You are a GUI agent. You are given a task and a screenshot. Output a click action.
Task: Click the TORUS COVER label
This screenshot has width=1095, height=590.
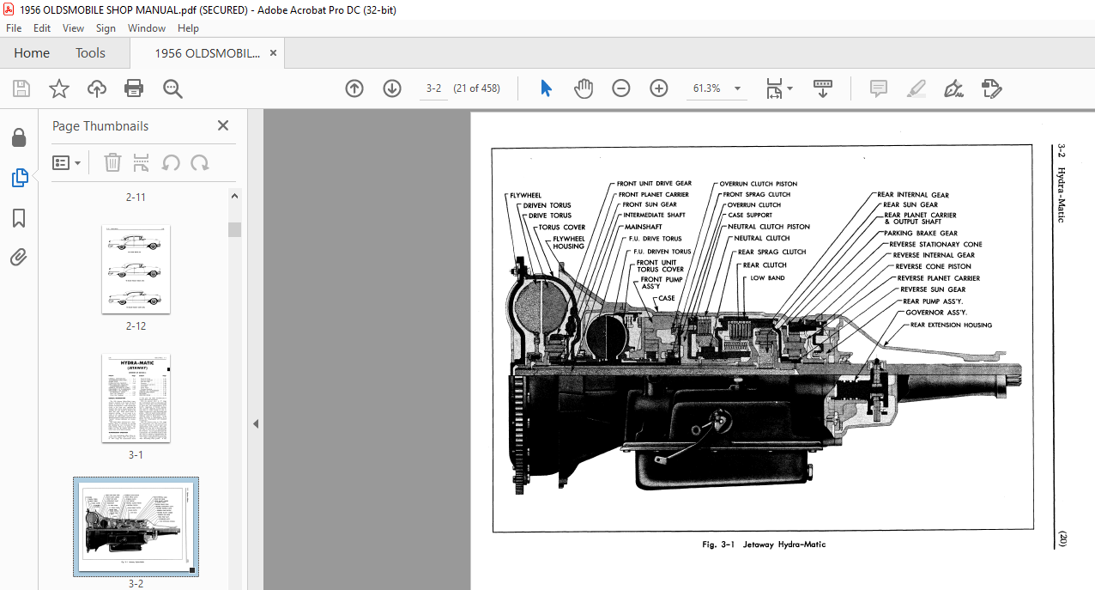(x=562, y=228)
